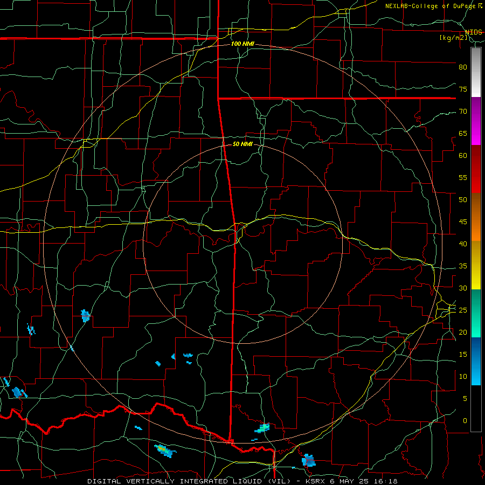
Task: Select the dark red 60 color bar segment
Action: pyautogui.click(x=476, y=157)
